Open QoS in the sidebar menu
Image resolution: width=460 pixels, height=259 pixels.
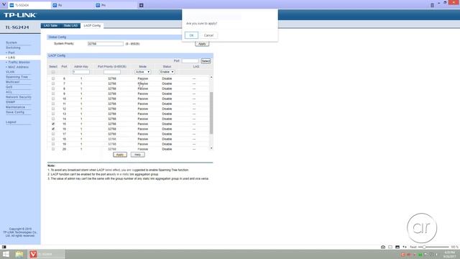9,87
